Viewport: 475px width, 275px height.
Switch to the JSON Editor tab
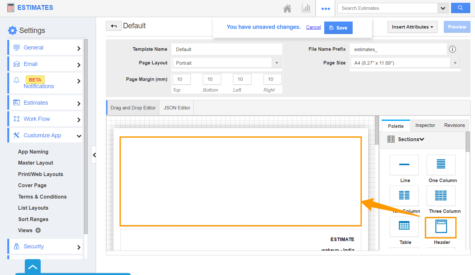[177, 108]
